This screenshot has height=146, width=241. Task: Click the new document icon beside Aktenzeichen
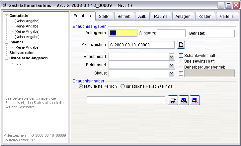tap(181, 45)
